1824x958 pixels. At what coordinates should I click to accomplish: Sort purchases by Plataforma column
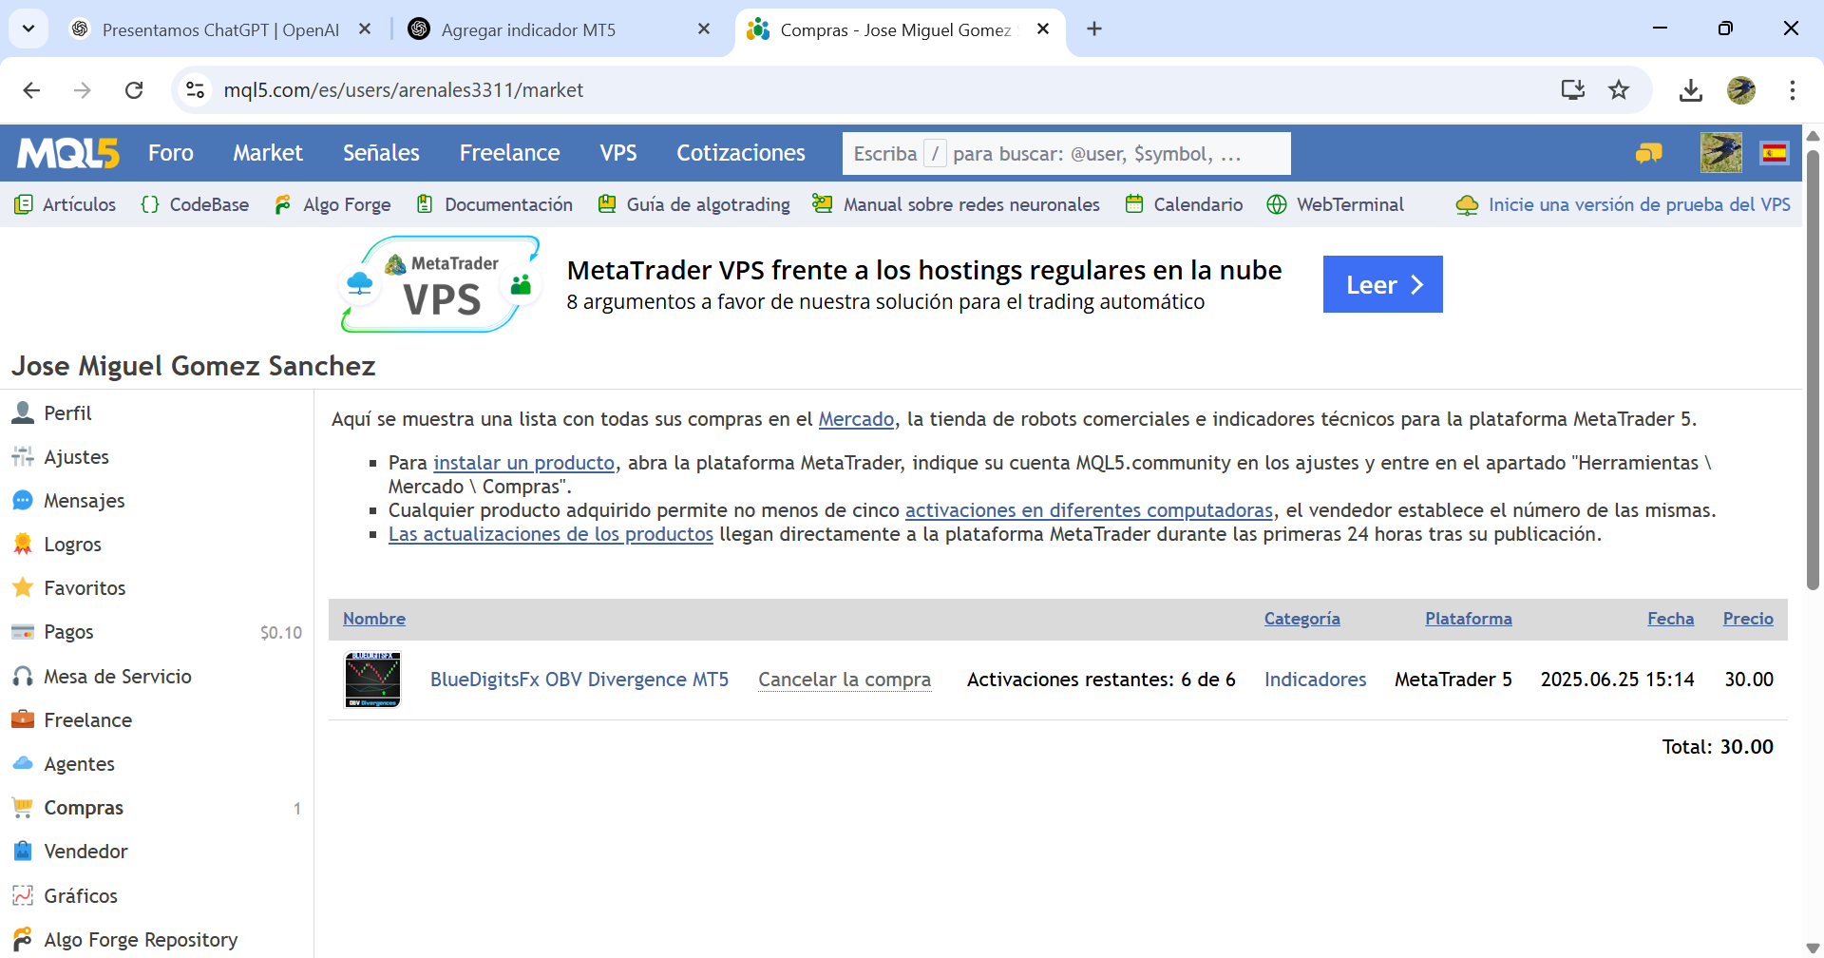[x=1469, y=619]
